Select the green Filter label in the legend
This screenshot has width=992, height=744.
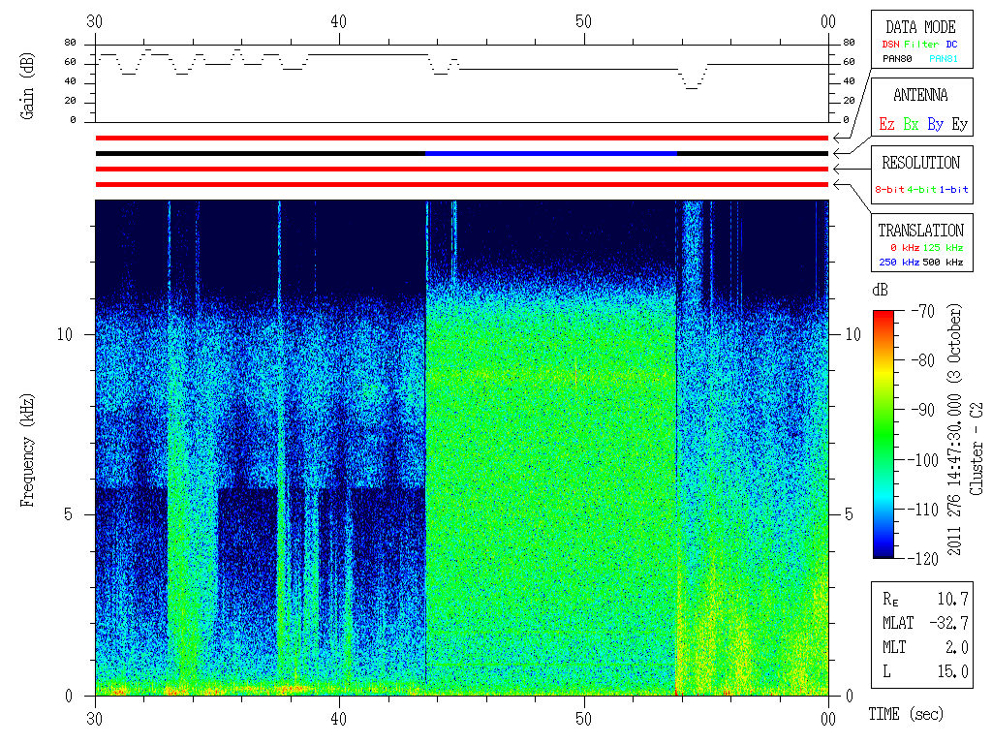tap(921, 45)
